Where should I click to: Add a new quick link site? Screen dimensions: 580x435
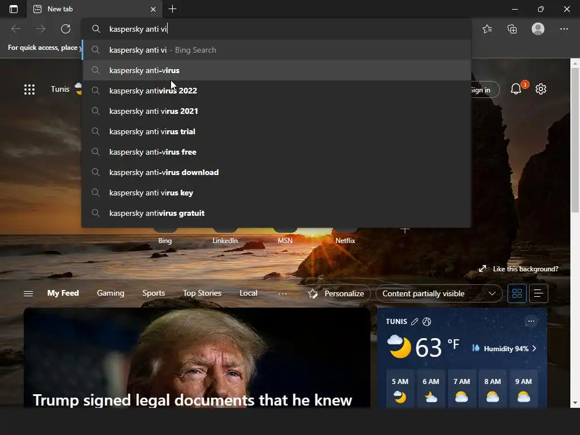click(x=405, y=230)
